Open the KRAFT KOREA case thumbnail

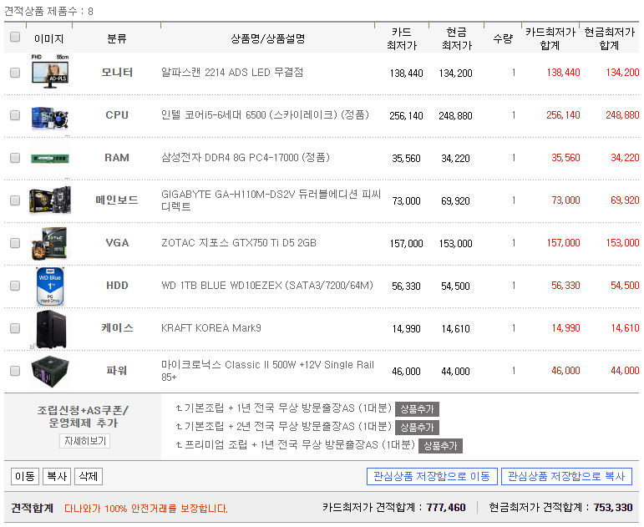click(51, 329)
